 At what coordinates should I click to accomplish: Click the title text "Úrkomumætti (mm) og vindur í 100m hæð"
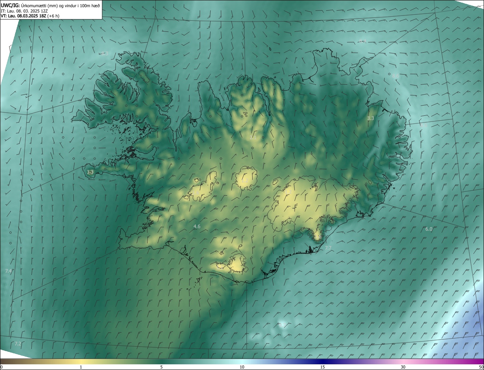coord(61,5)
